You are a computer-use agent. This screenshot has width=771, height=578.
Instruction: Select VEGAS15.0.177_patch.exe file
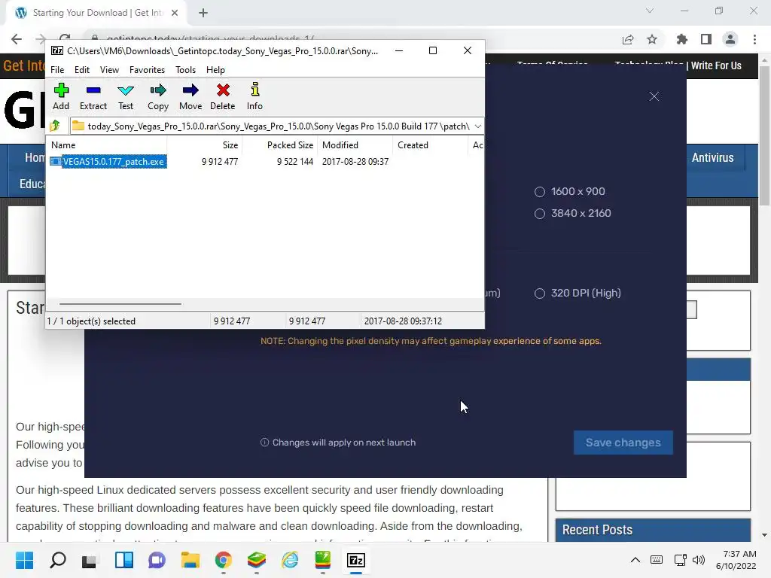(108, 162)
